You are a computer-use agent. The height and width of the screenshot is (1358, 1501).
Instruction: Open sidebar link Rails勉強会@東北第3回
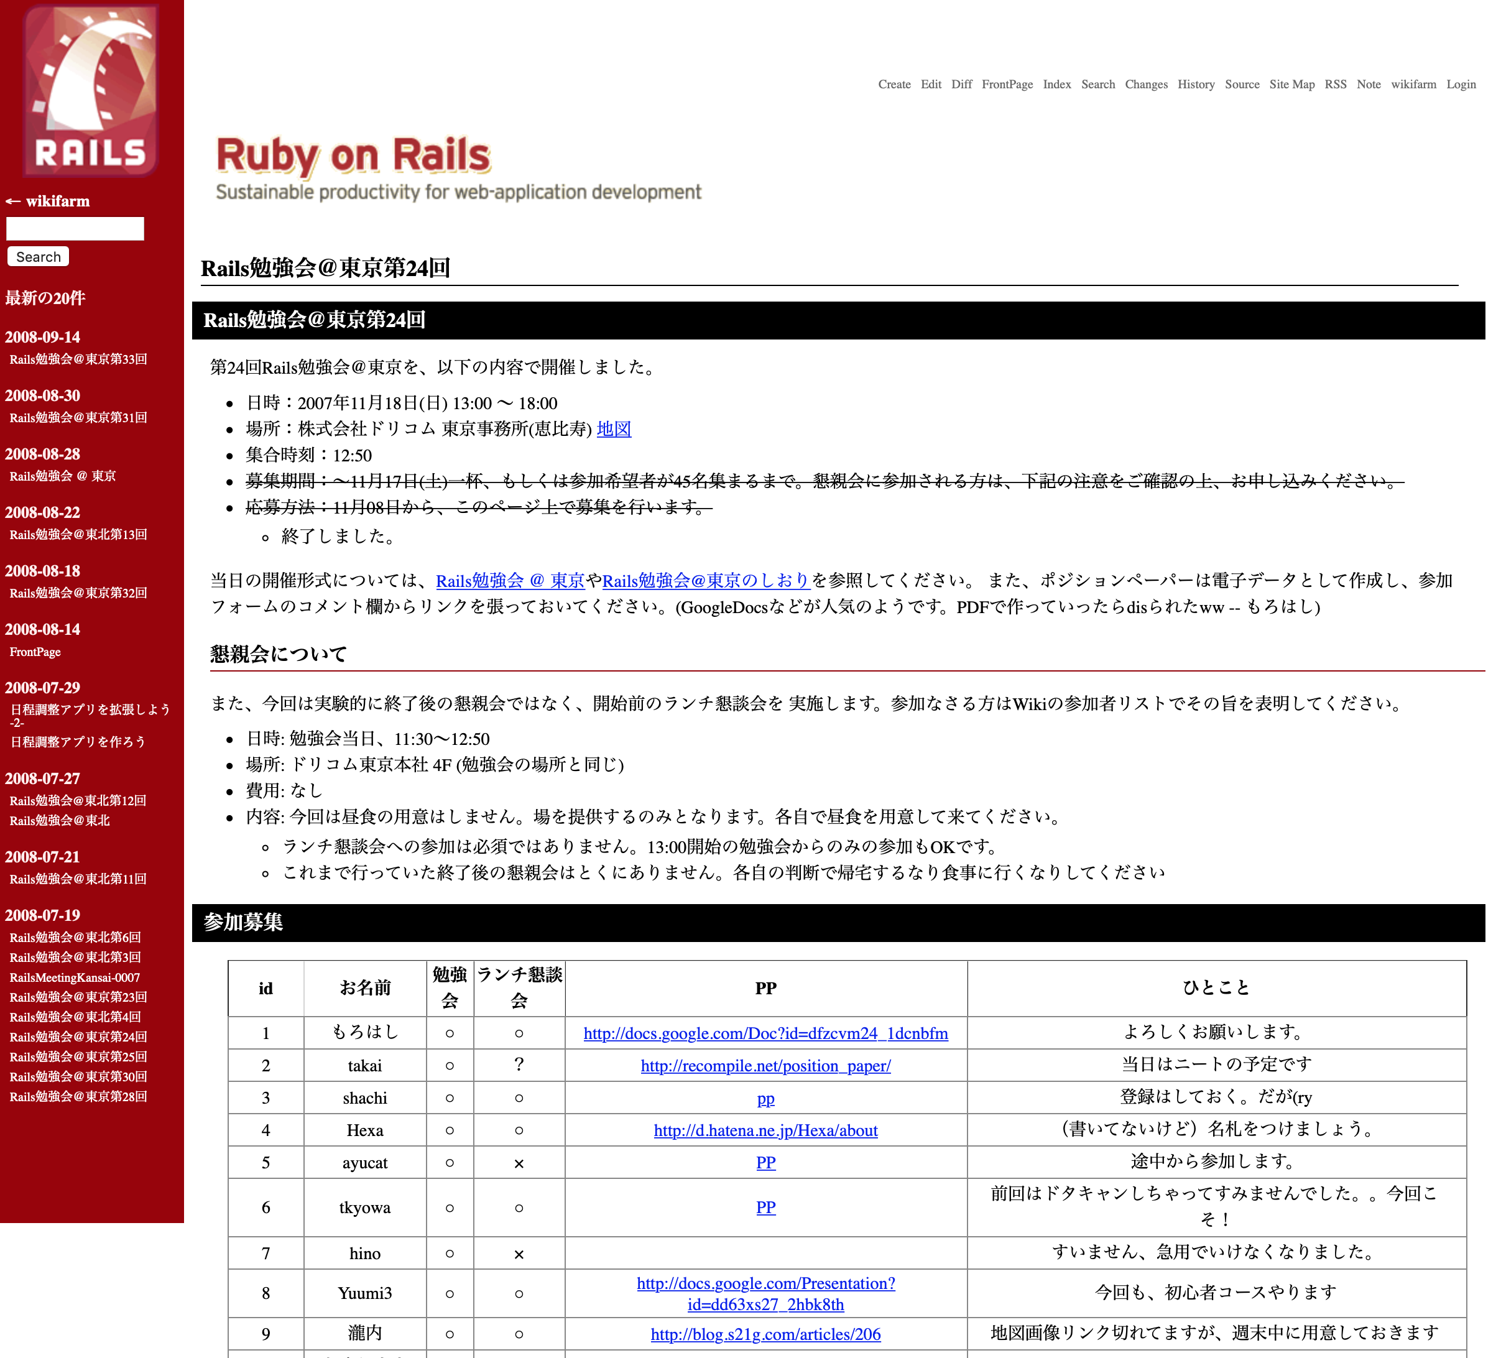(x=75, y=957)
